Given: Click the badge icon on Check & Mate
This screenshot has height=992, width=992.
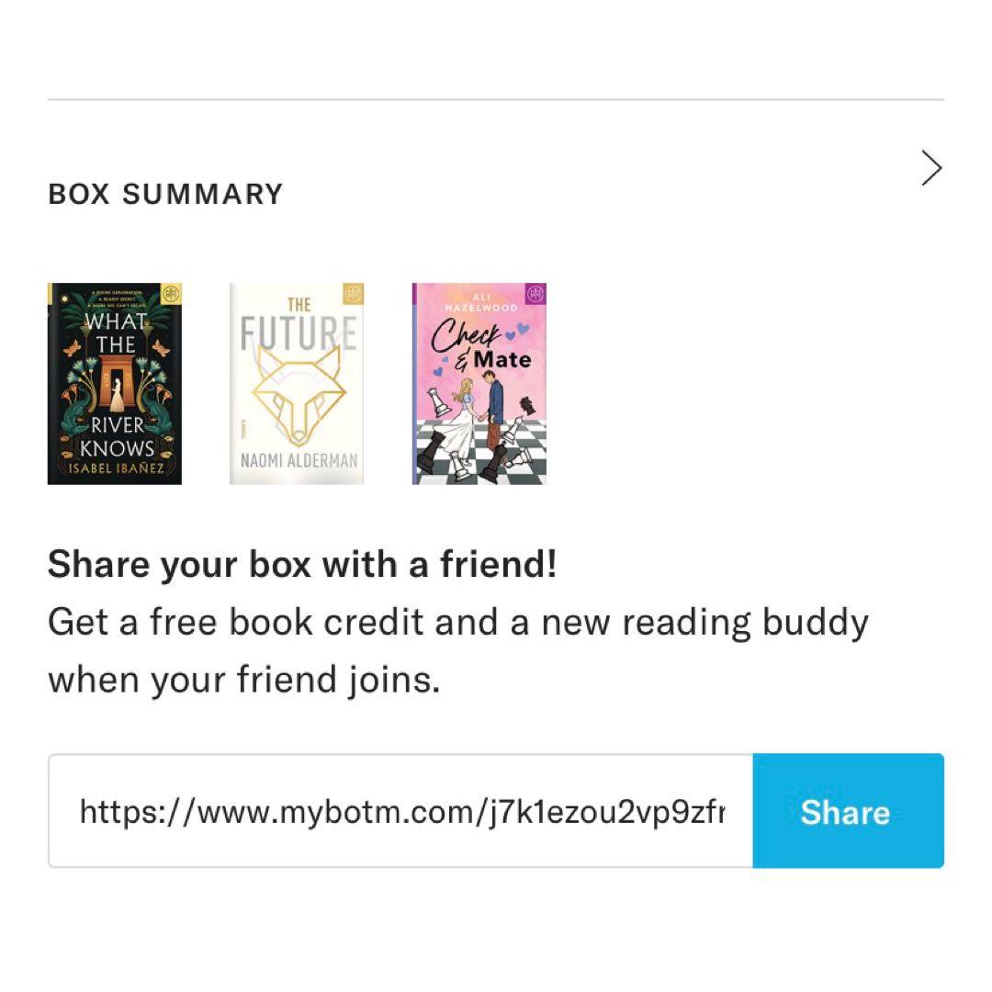Looking at the screenshot, I should (535, 295).
